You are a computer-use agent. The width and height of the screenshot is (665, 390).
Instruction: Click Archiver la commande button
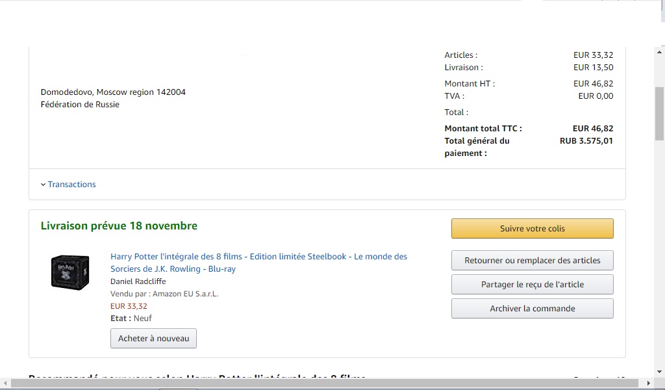click(533, 309)
